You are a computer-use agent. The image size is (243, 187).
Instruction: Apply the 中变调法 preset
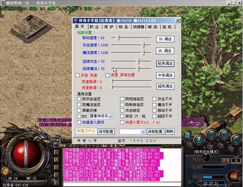coord(165,75)
